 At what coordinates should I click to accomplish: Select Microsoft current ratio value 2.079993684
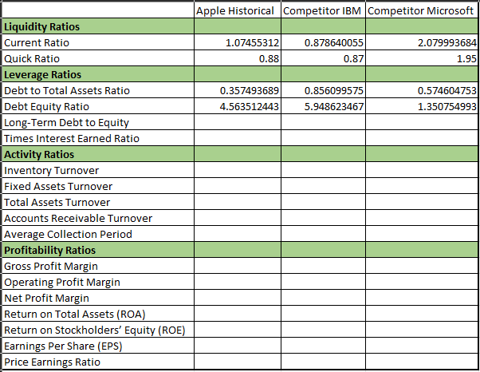pos(447,42)
